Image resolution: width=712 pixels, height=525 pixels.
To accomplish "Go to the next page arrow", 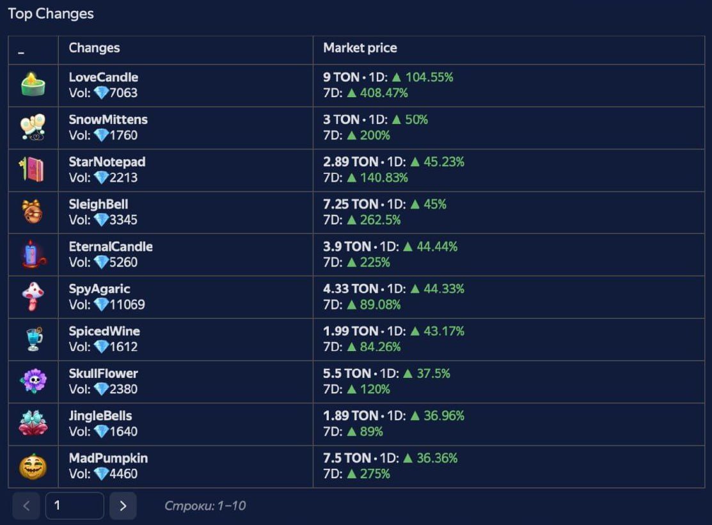I will tap(123, 505).
